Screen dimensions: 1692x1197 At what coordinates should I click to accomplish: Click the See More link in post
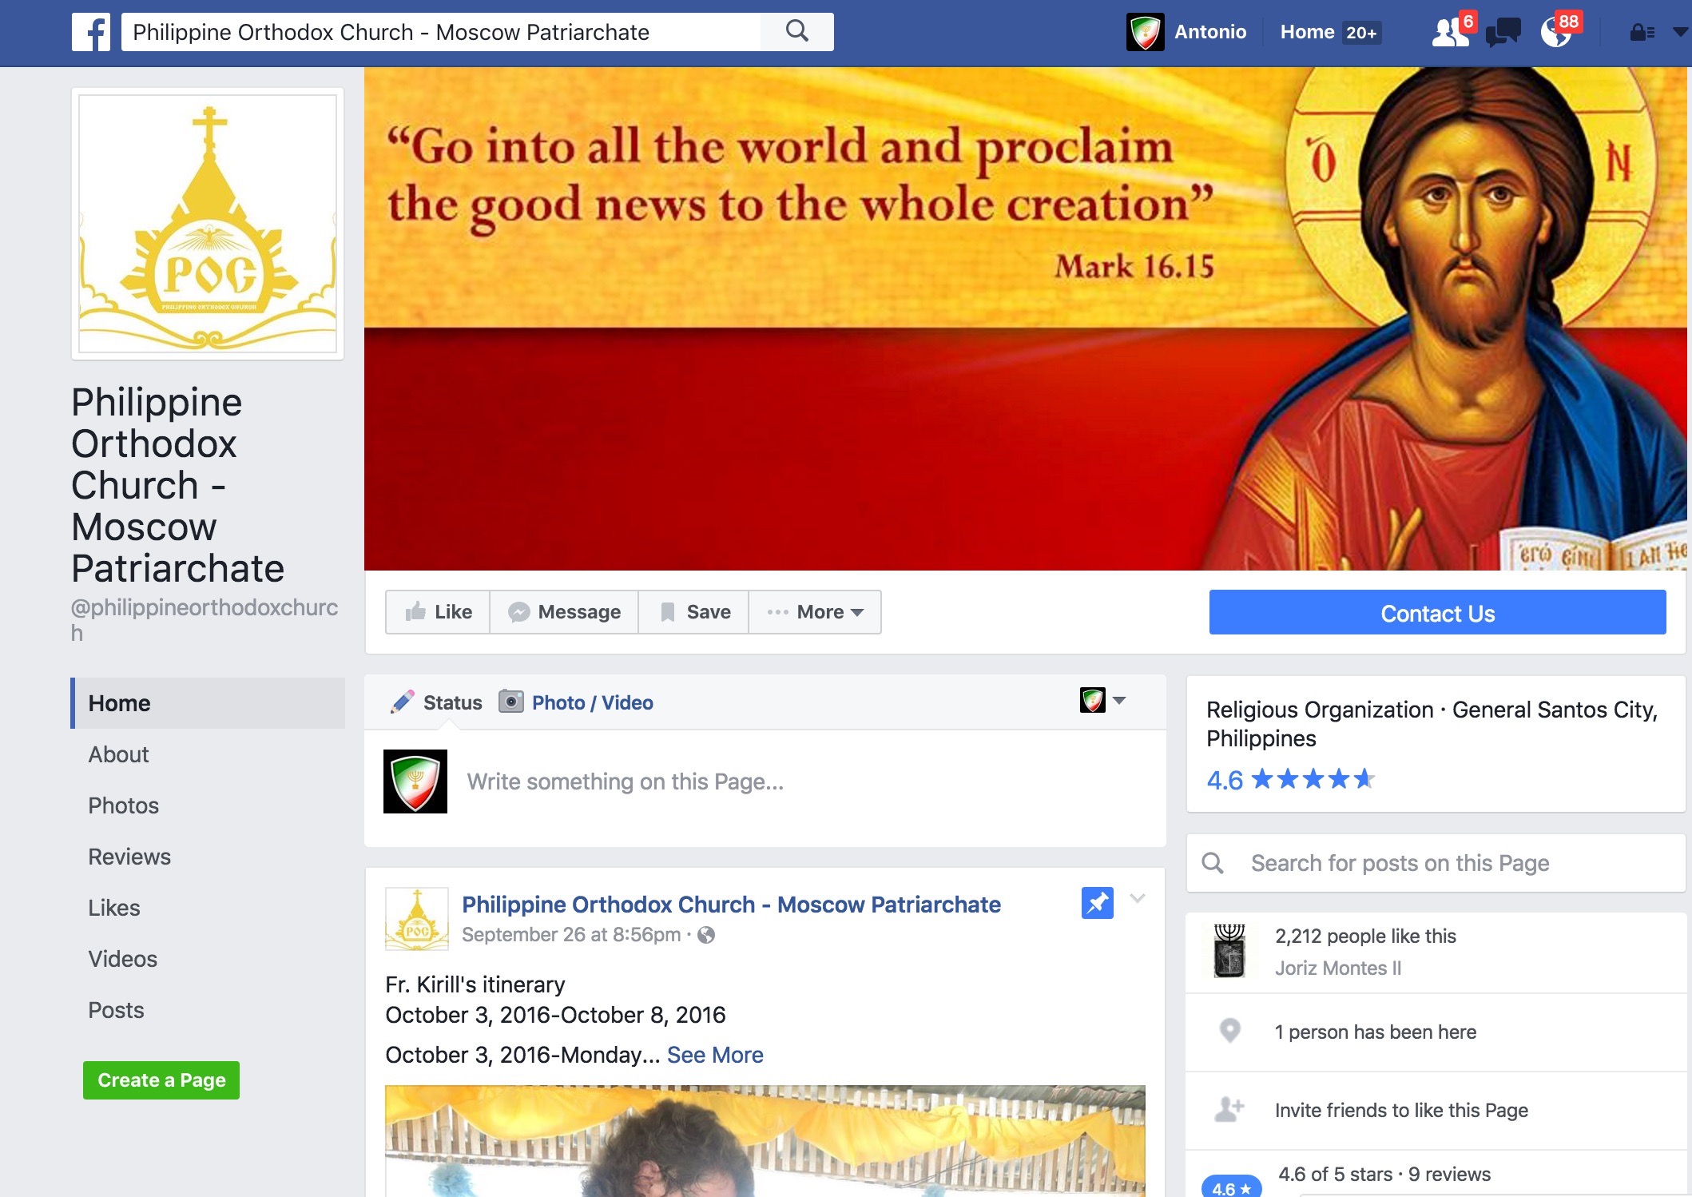[715, 1055]
